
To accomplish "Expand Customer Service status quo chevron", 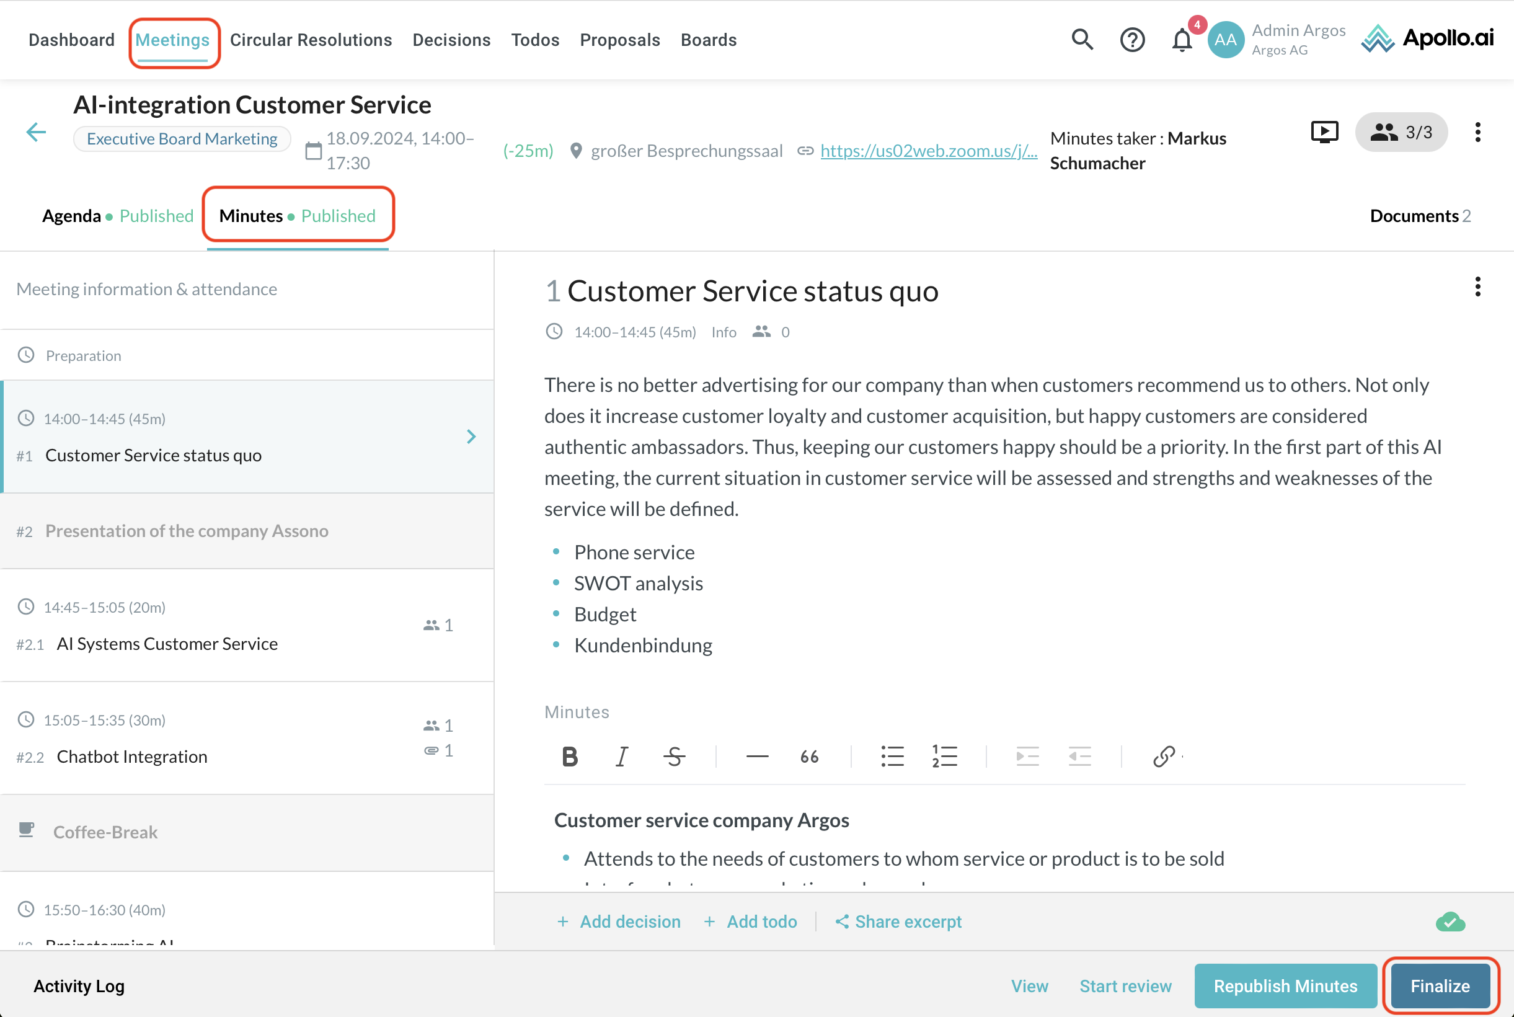I will (471, 437).
